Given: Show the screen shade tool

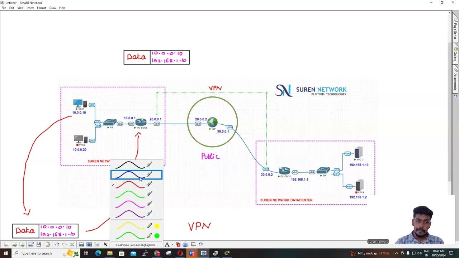Looking at the screenshot, I should tap(81, 244).
